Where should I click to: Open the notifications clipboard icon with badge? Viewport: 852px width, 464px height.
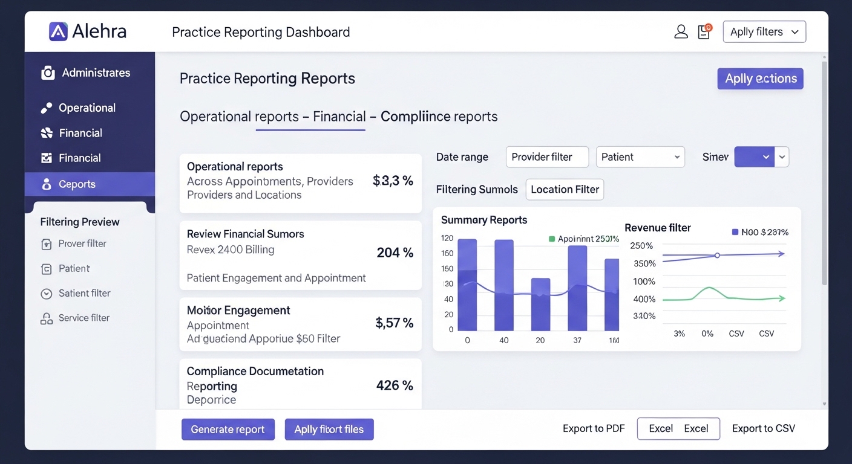[x=704, y=32]
